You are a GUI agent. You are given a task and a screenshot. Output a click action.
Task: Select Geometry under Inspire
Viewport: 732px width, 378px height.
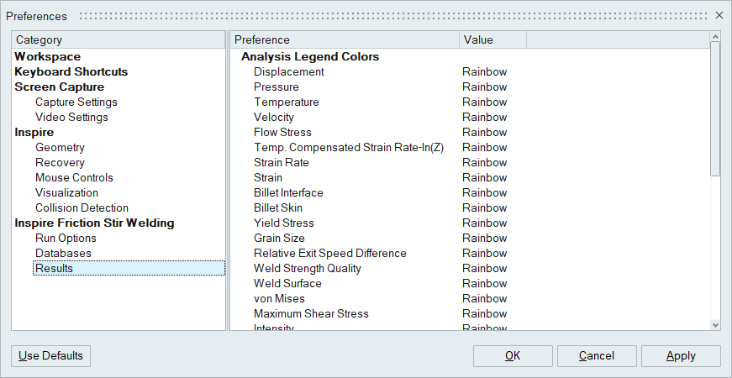pos(60,147)
